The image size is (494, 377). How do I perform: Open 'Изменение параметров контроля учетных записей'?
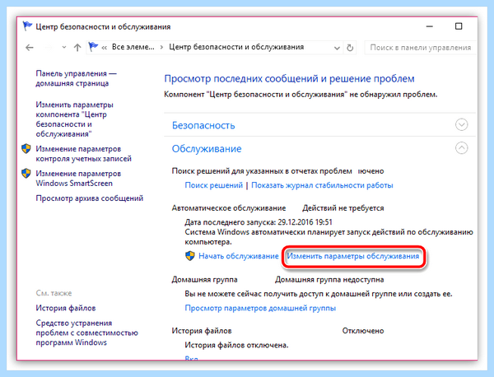83,154
